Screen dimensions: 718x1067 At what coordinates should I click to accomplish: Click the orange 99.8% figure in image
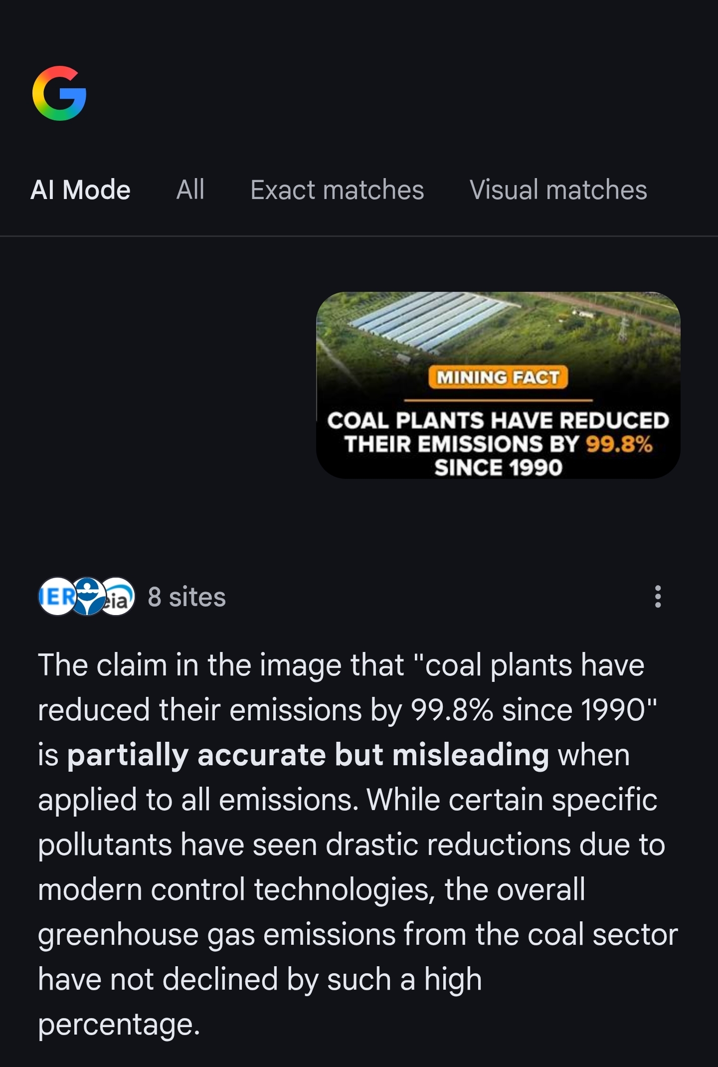[619, 444]
